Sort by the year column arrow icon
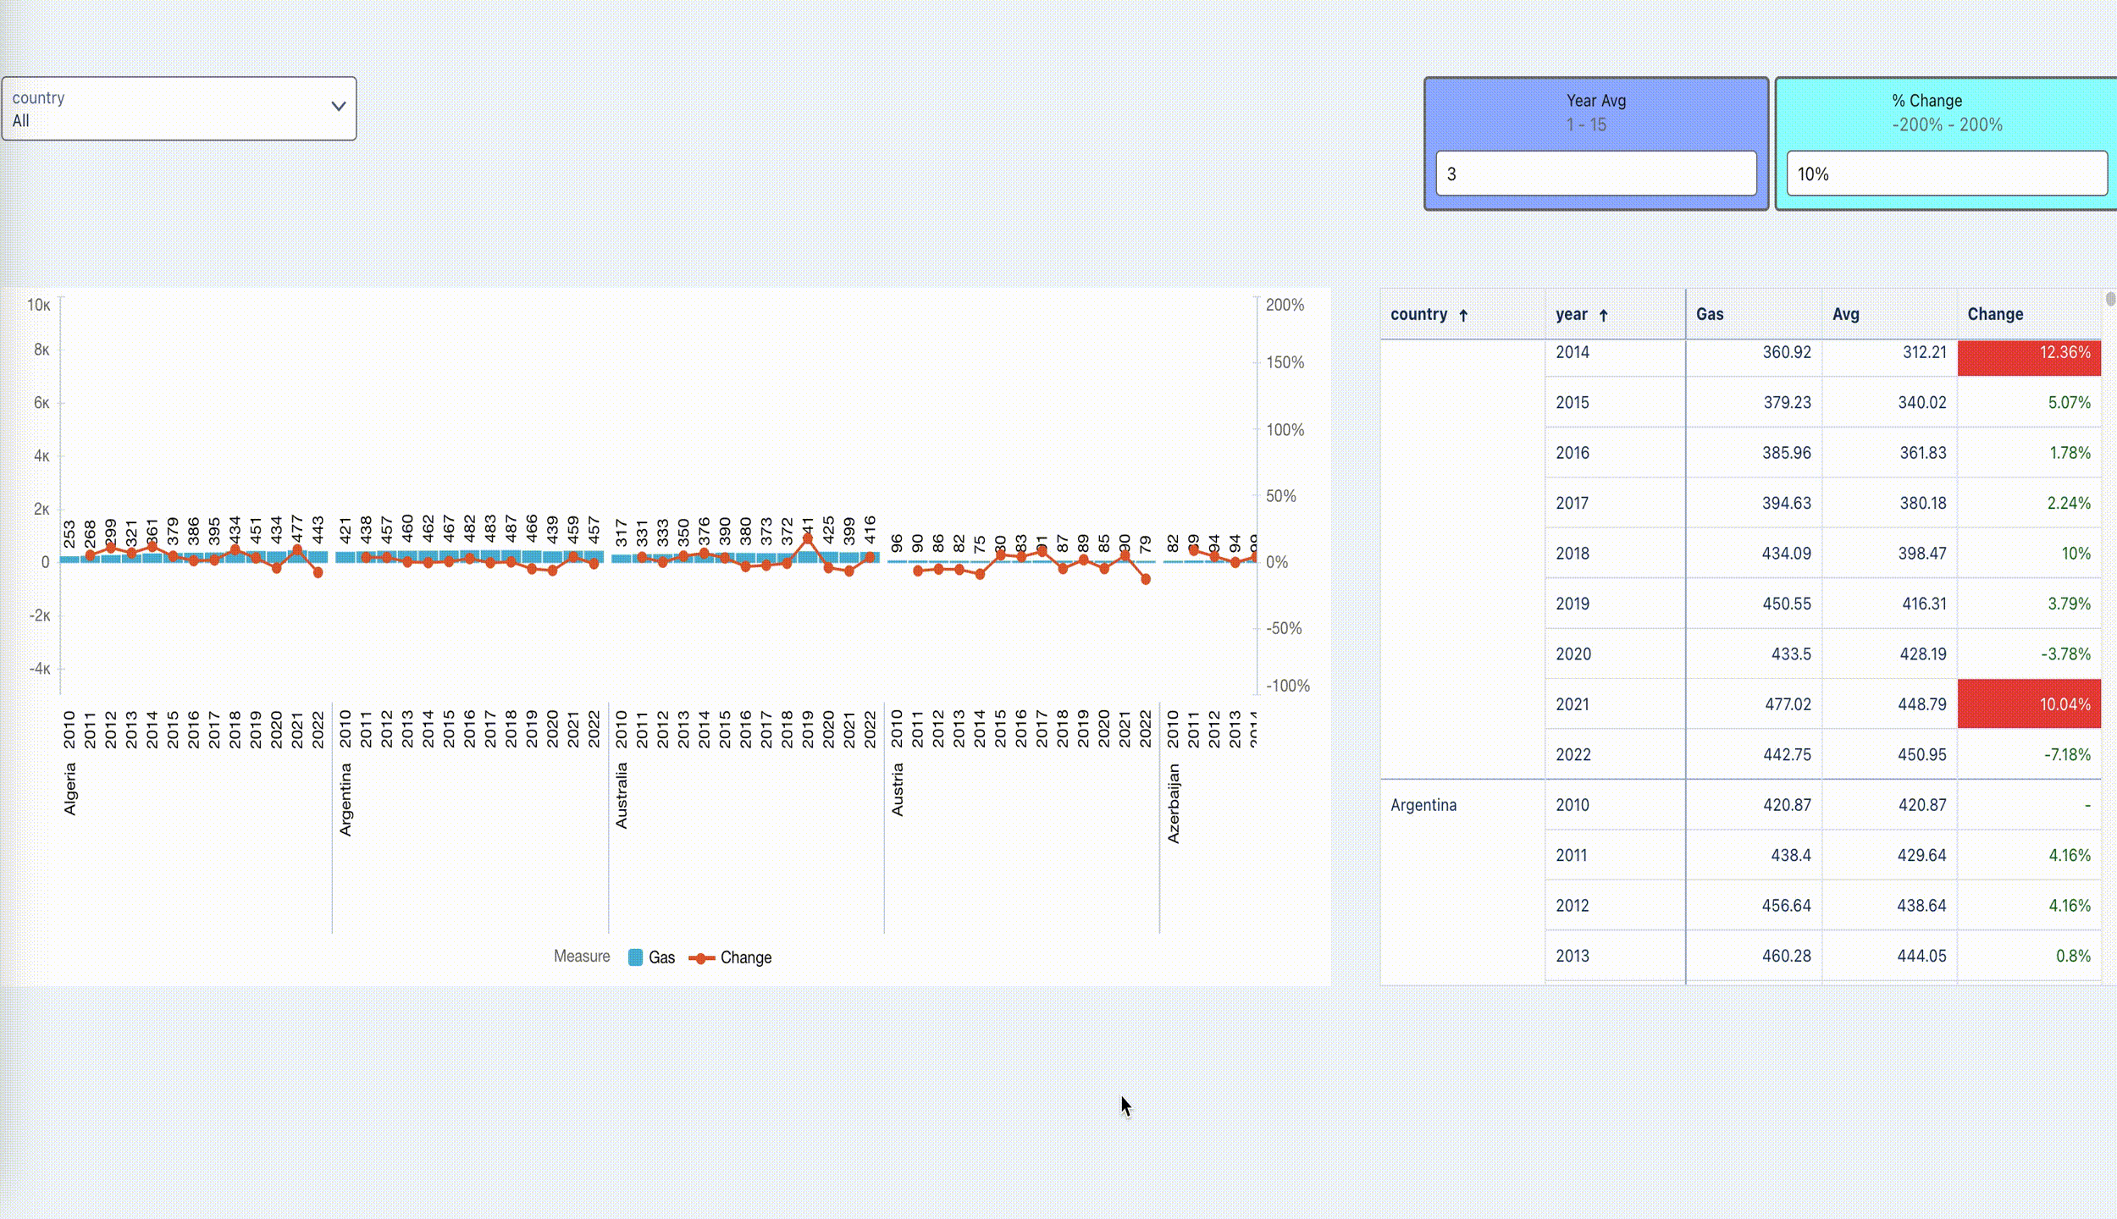 coord(1603,315)
